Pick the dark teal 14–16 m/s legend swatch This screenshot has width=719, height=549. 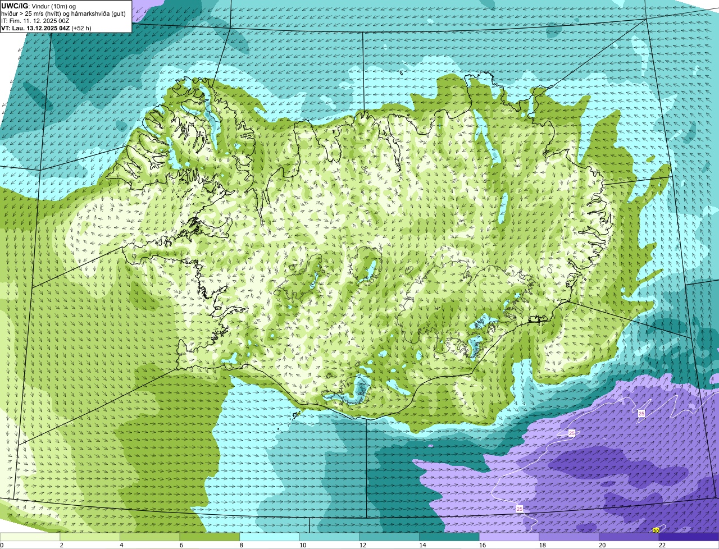[449, 537]
